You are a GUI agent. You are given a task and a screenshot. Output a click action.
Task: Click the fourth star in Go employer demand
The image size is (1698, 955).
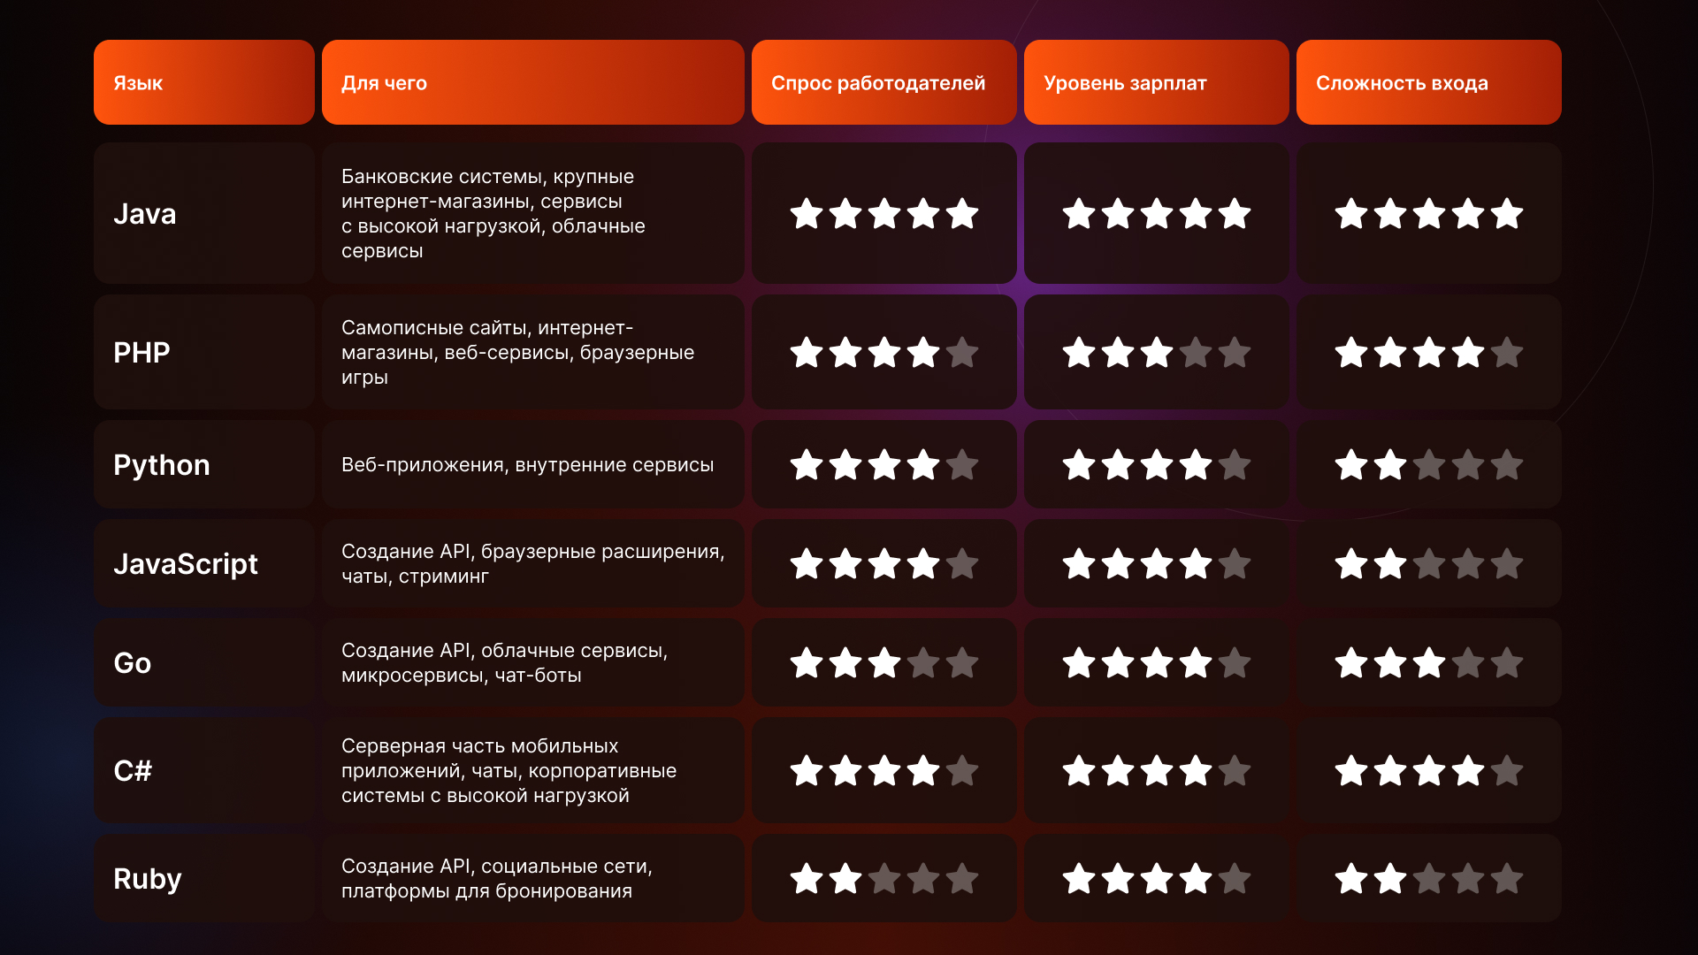[x=923, y=662]
